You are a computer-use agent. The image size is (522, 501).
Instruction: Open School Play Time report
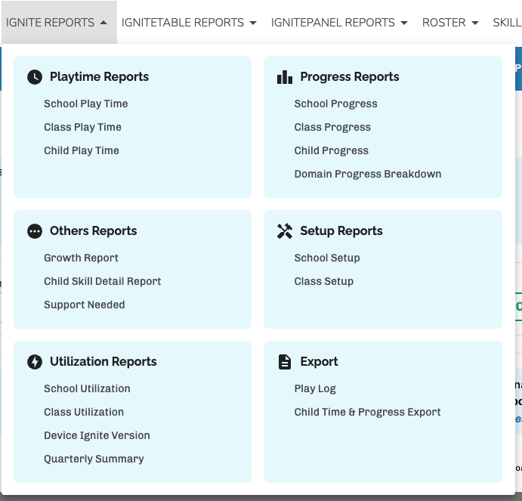click(x=85, y=104)
